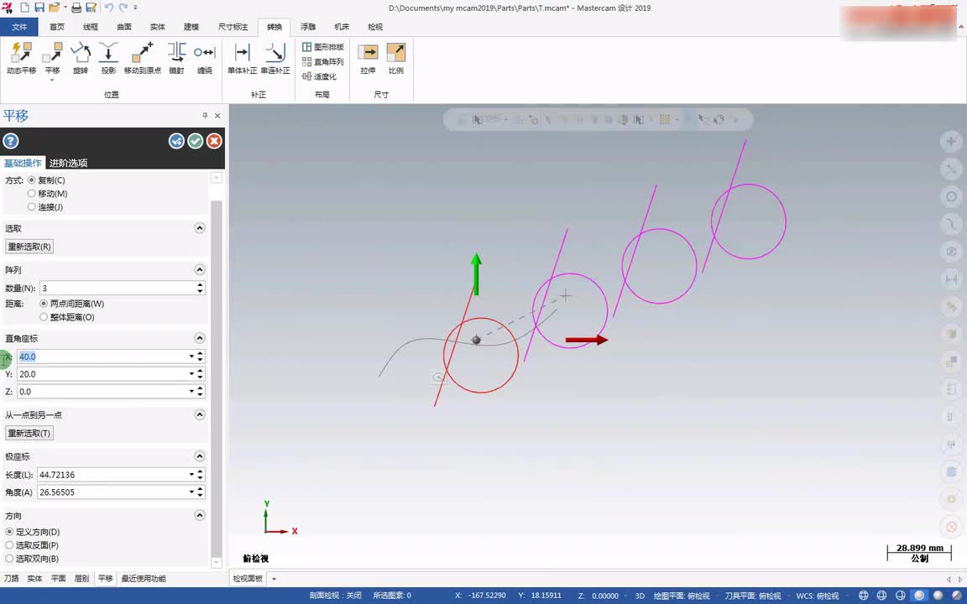
Task: Close the 平移 panel with X
Action: point(217,116)
